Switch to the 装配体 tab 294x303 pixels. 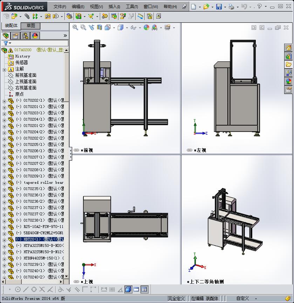(11, 26)
